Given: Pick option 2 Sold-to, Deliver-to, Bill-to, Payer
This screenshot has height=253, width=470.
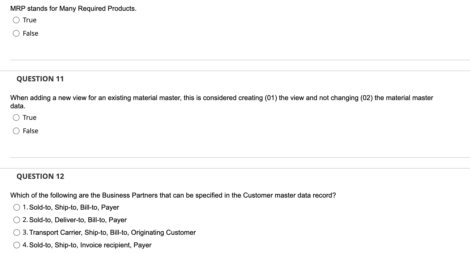Looking at the screenshot, I should pos(17,220).
